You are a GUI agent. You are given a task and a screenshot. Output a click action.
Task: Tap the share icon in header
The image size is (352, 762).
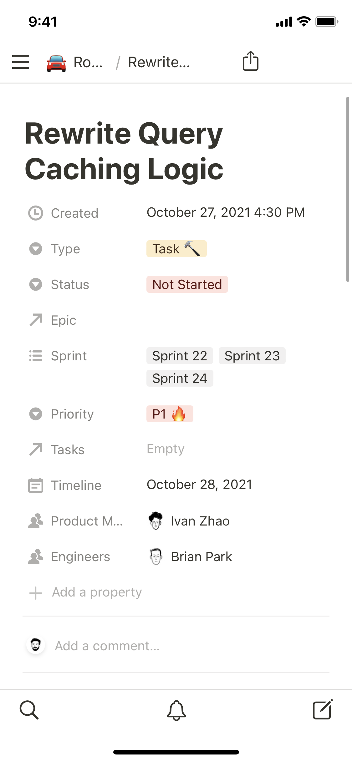pos(250,61)
